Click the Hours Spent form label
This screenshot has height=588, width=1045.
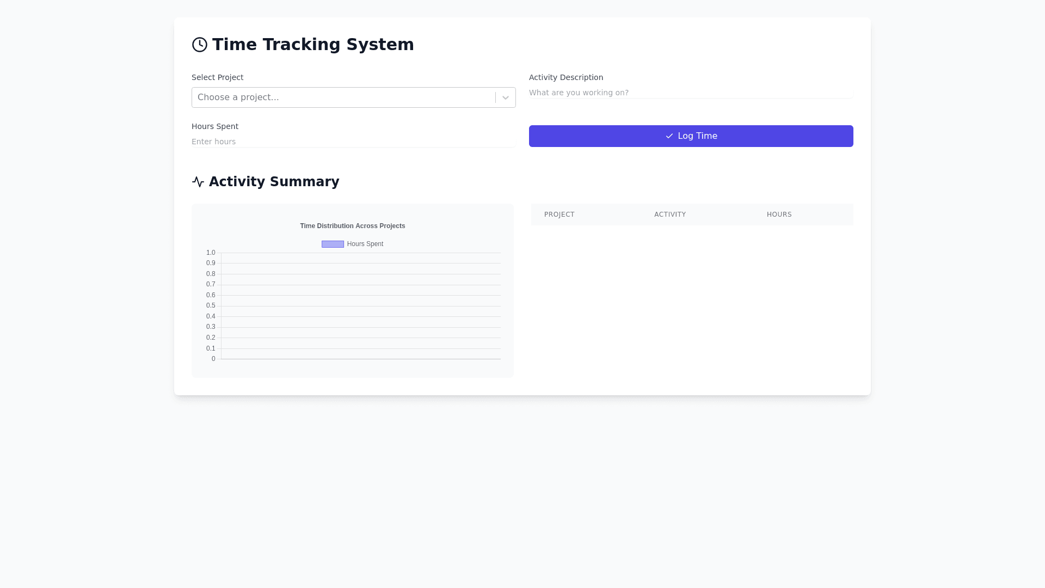click(x=214, y=126)
